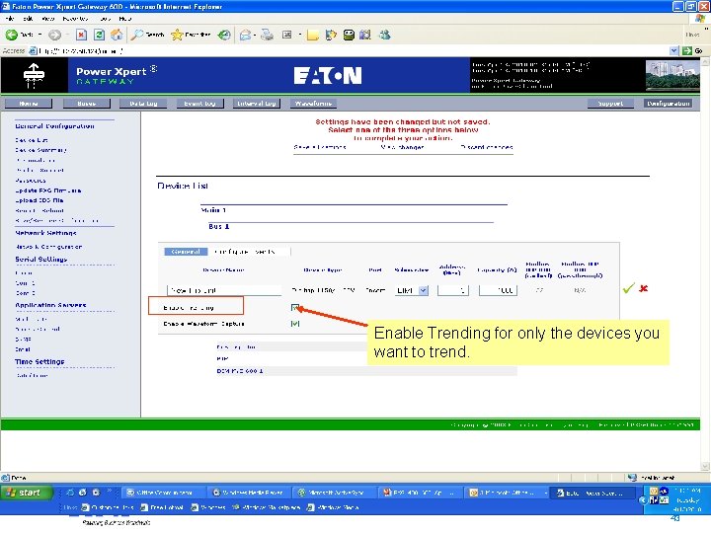Viewport: 711px width, 533px height.
Task: Toggle the Enable Waveform Capture checkbox
Action: pyautogui.click(x=294, y=324)
